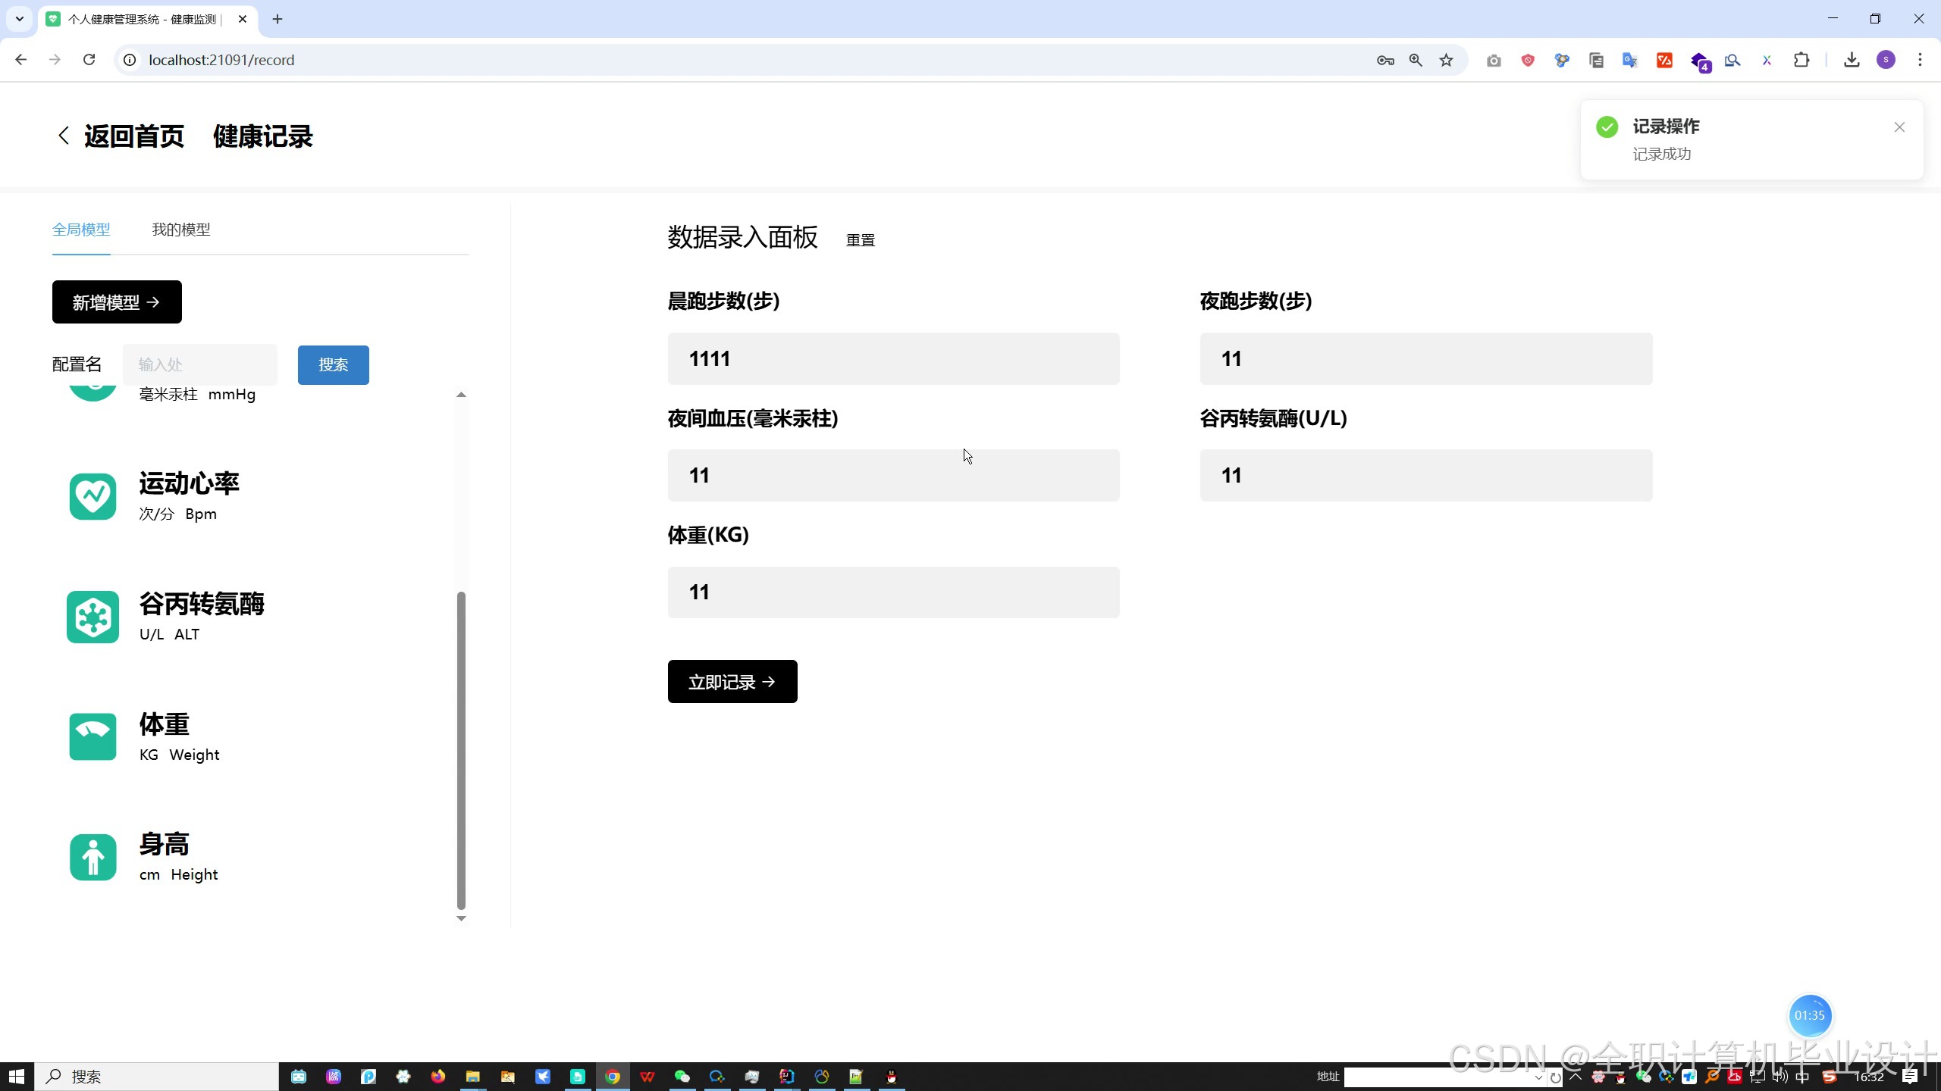This screenshot has width=1941, height=1091.
Task: Open the tab search dropdown chevron
Action: pyautogui.click(x=20, y=19)
